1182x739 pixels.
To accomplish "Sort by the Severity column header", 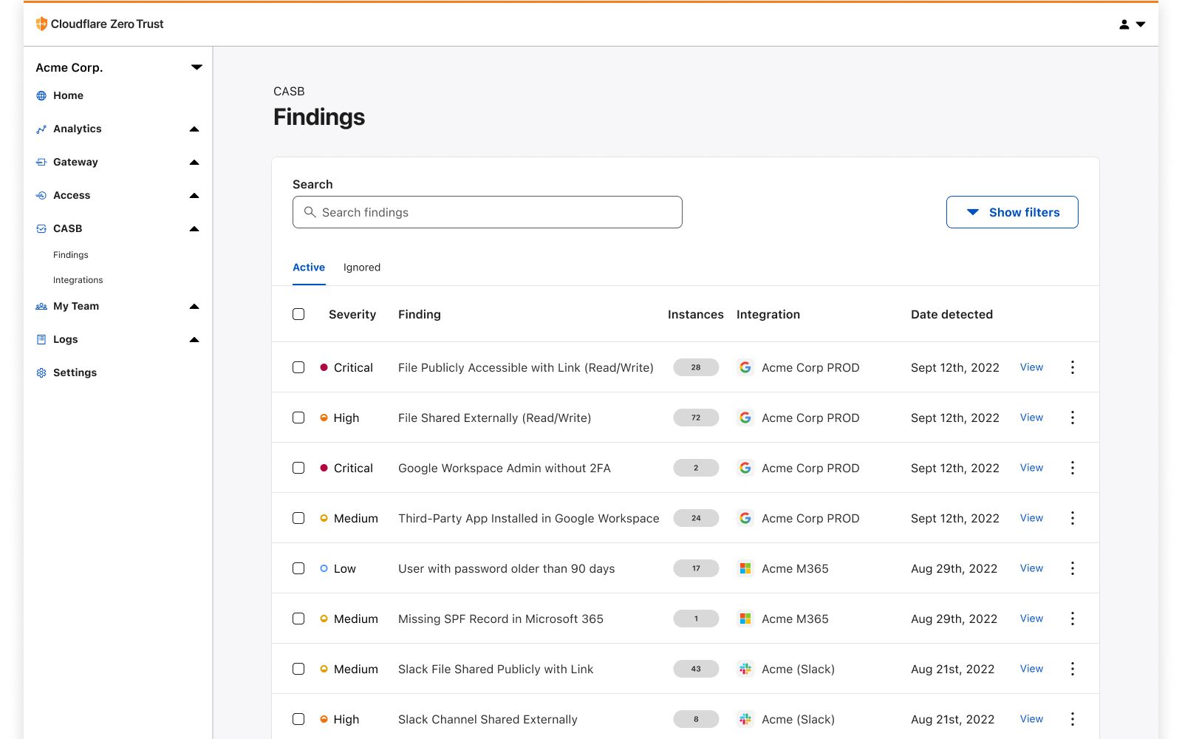I will (x=352, y=314).
